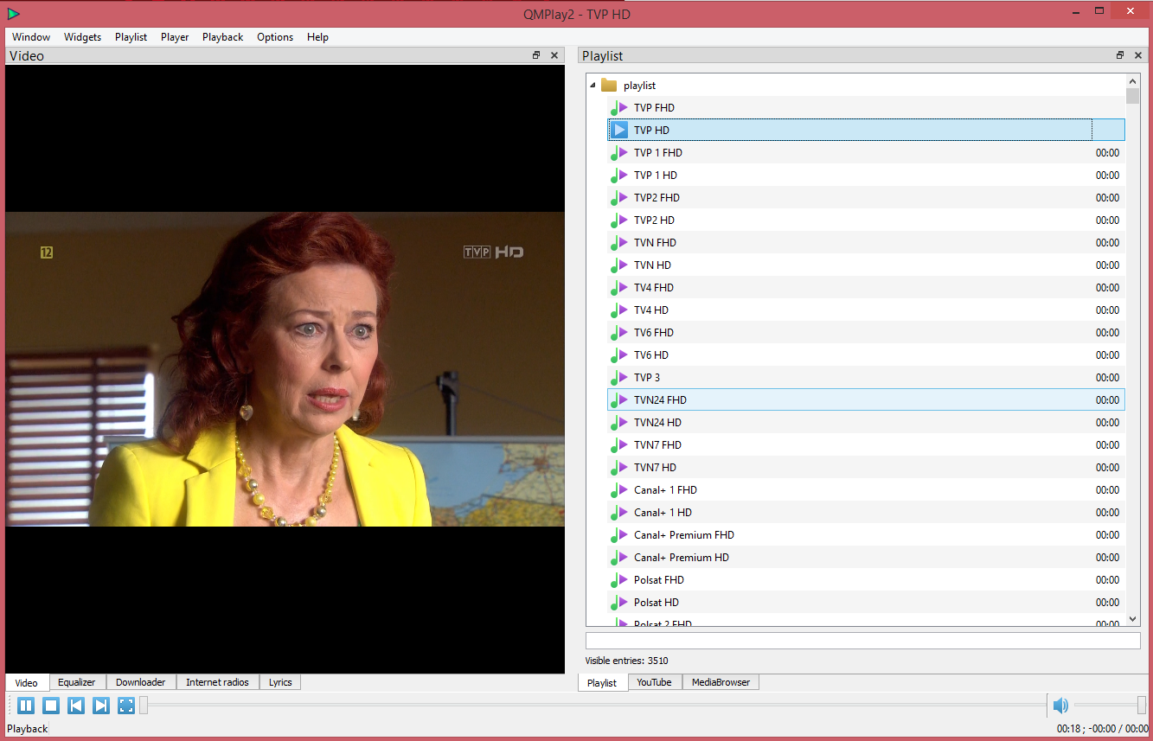Select Polsat FHD entry
Image resolution: width=1153 pixels, height=741 pixels.
tap(867, 579)
